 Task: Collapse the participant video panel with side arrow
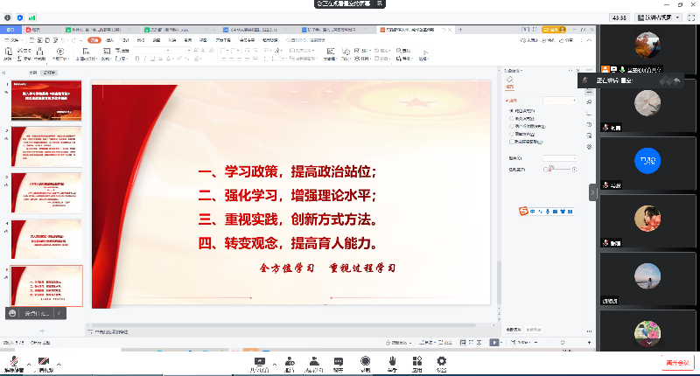pos(592,191)
